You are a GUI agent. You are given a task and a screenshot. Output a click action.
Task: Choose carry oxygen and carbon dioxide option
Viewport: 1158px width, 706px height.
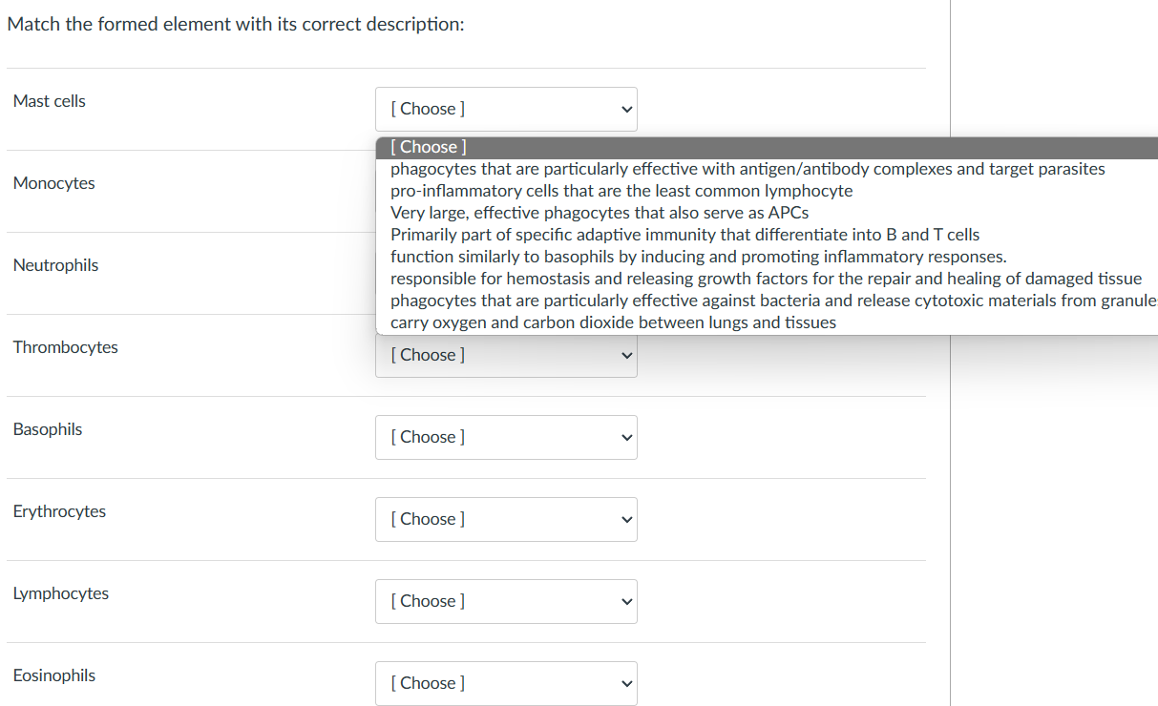pos(613,322)
